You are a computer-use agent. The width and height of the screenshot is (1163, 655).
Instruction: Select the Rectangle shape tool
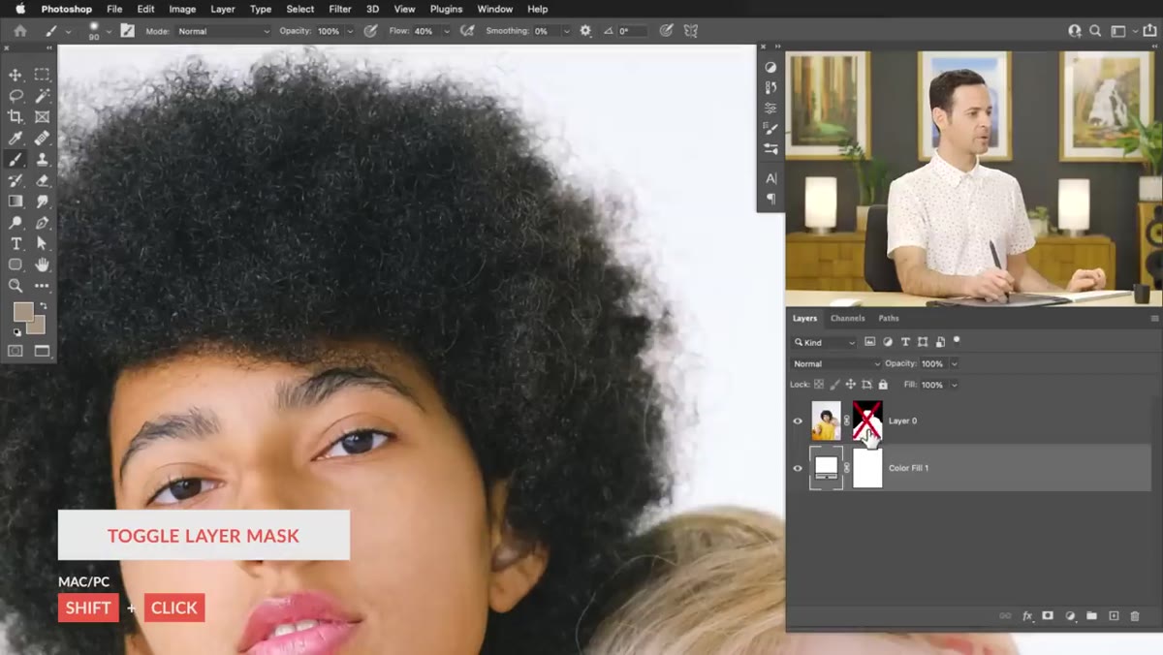16,265
